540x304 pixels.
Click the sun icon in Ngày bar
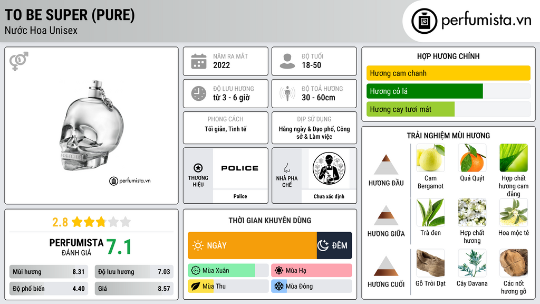pos(198,245)
